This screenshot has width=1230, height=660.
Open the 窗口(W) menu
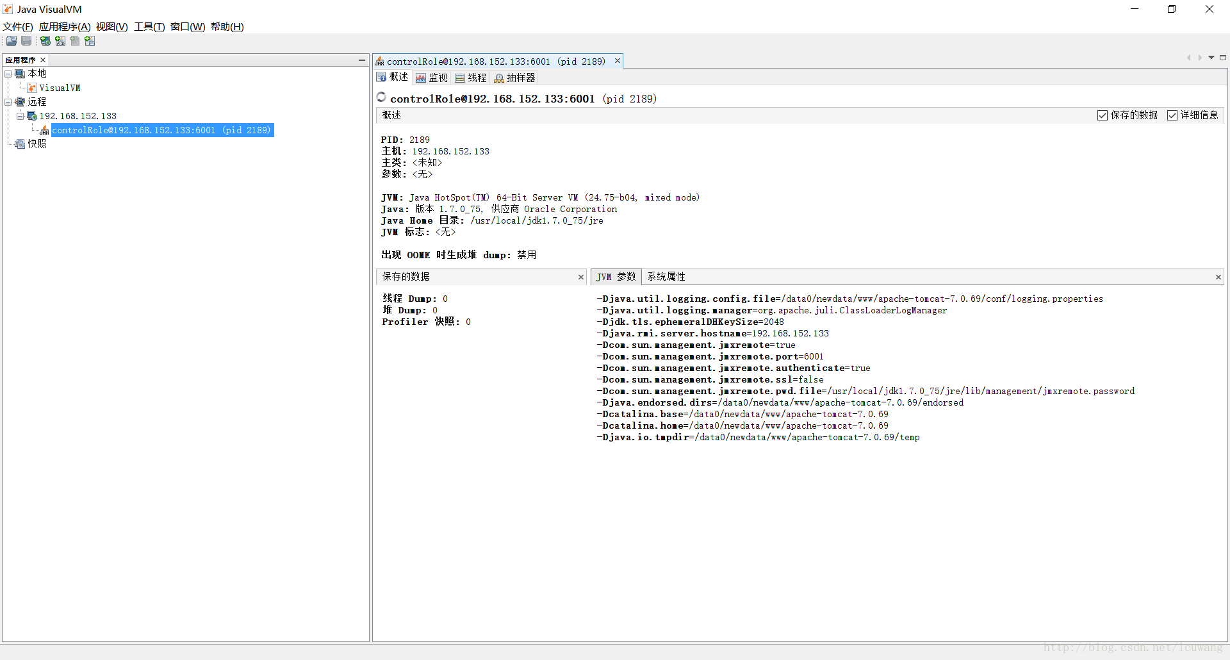click(x=188, y=27)
